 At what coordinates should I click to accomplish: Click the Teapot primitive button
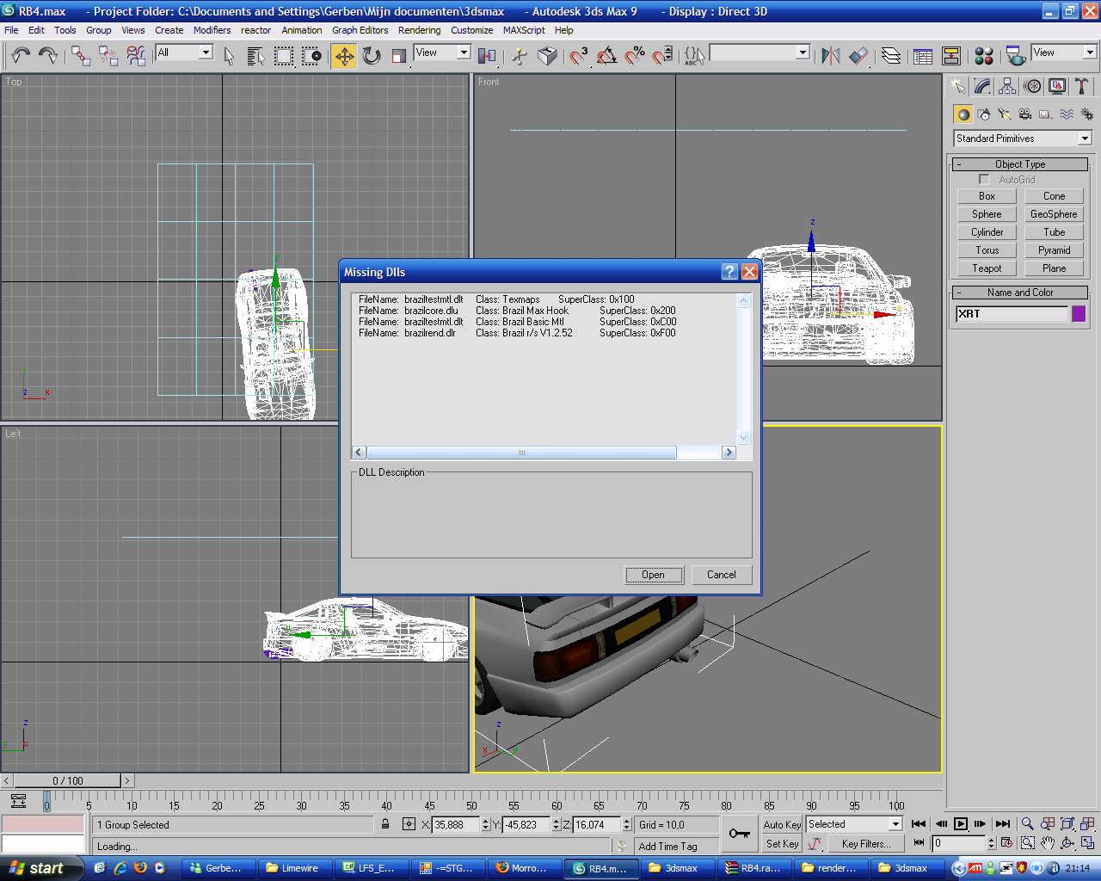(x=987, y=268)
